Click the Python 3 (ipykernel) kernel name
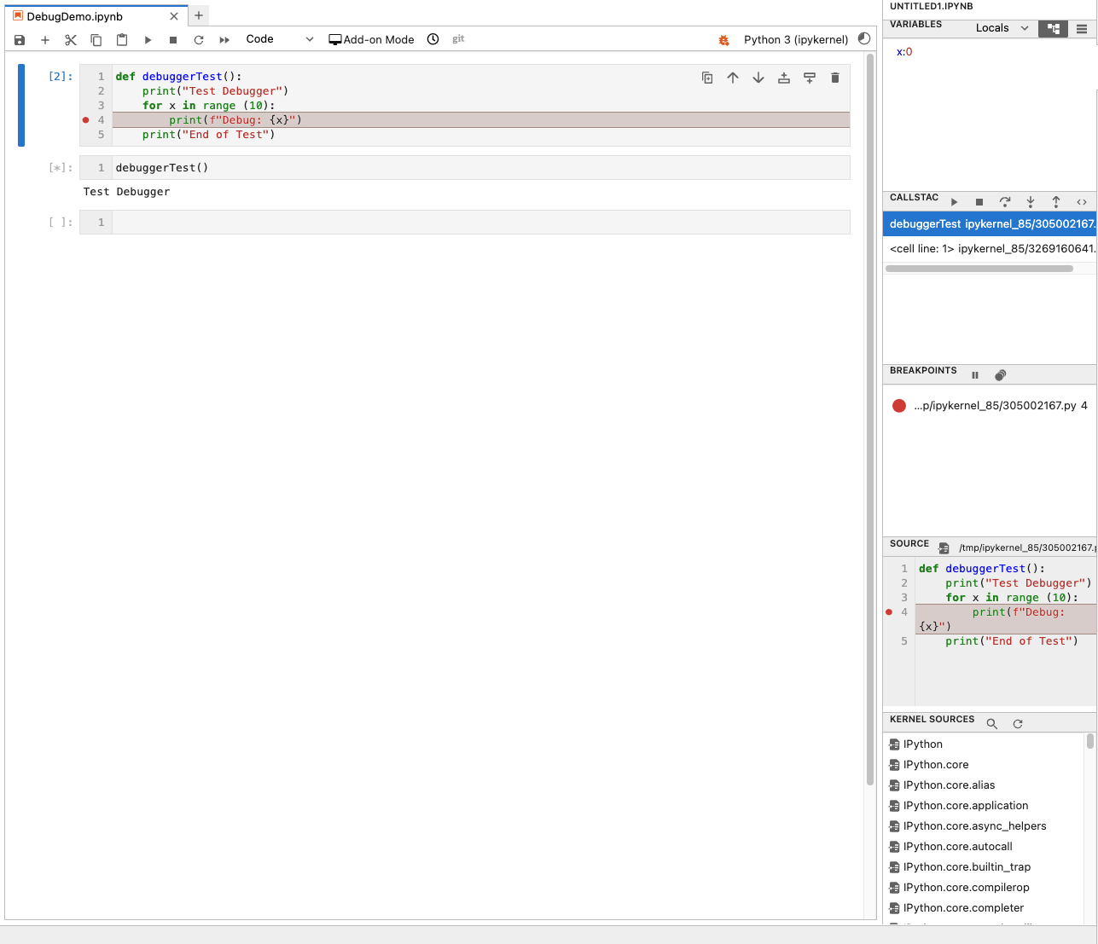The image size is (1098, 944). 795,40
